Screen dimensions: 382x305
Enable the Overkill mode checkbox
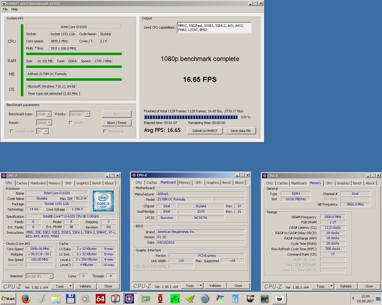click(12, 131)
